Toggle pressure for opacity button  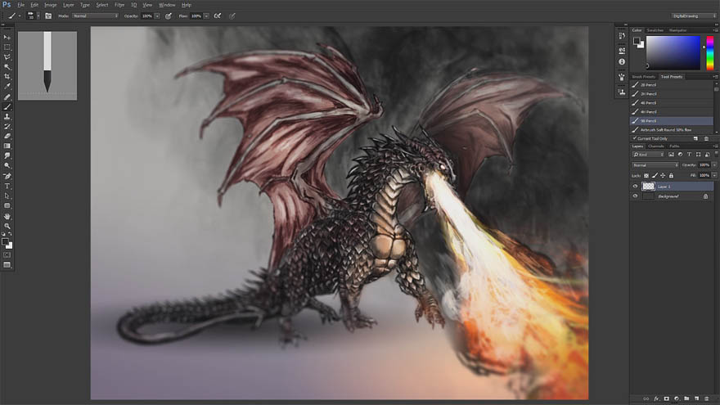(x=169, y=16)
